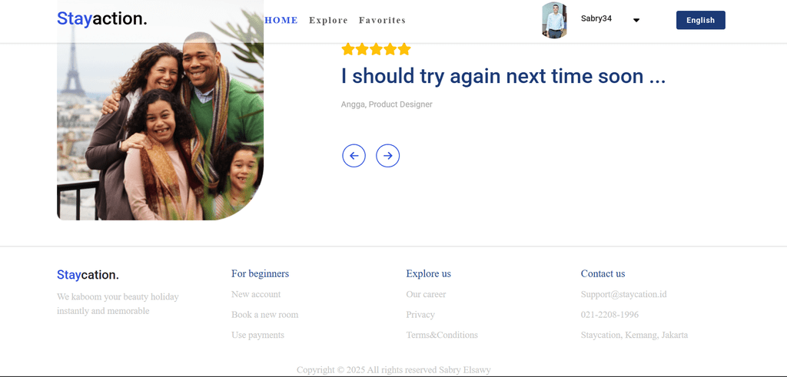
Task: Click the previous testimonial arrow icon
Action: [354, 155]
